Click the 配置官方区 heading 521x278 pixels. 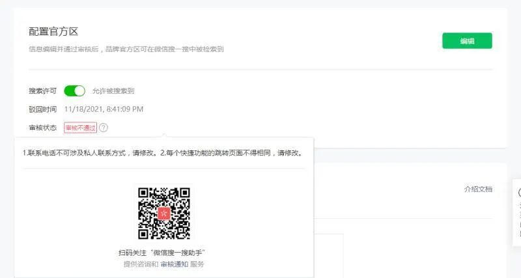click(x=53, y=31)
